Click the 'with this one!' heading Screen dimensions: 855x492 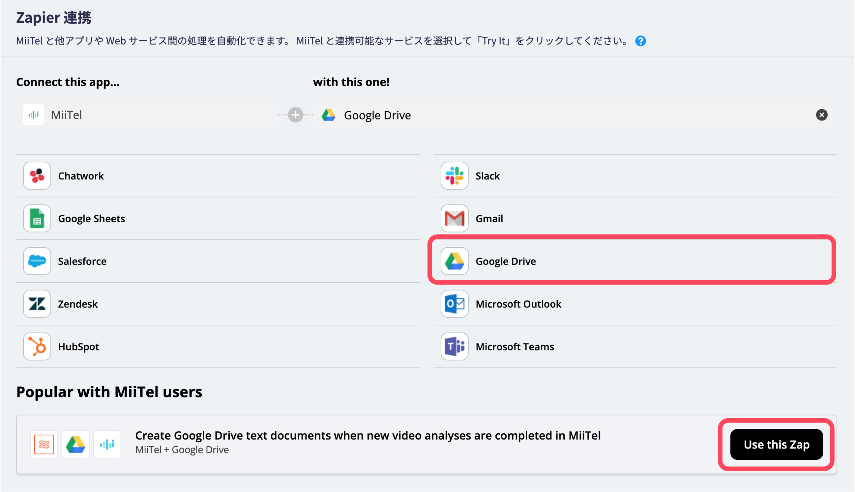[351, 82]
